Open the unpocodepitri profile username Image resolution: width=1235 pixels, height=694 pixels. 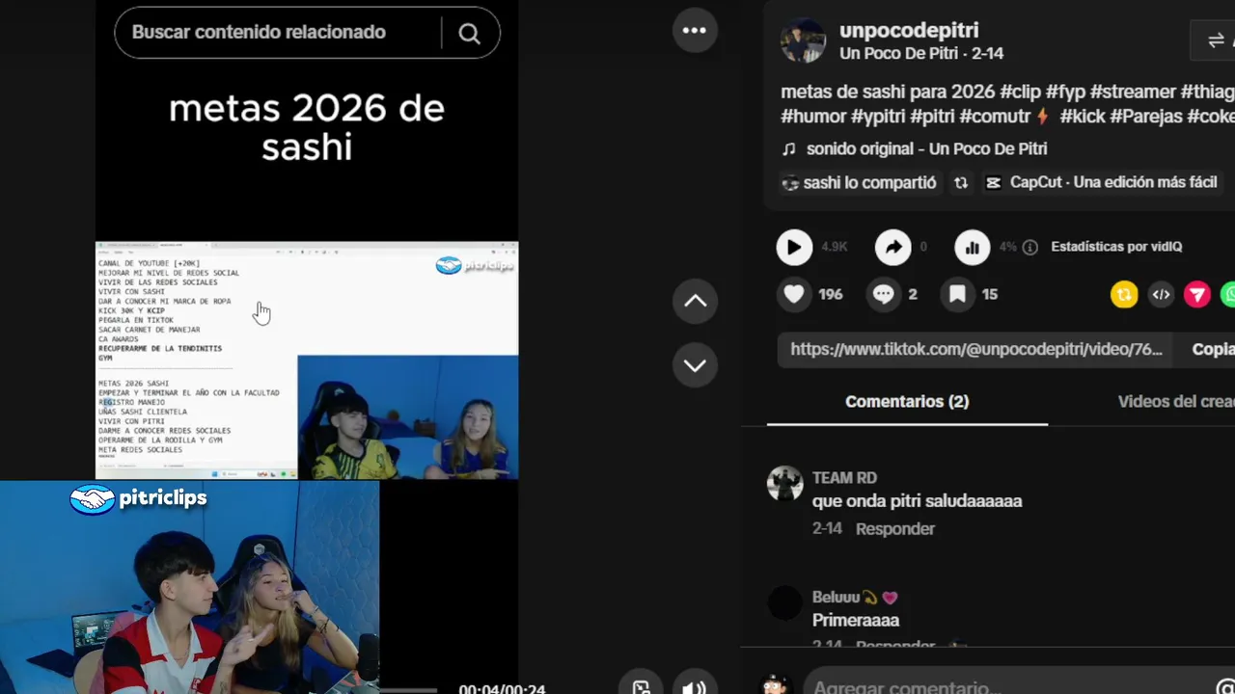click(909, 30)
